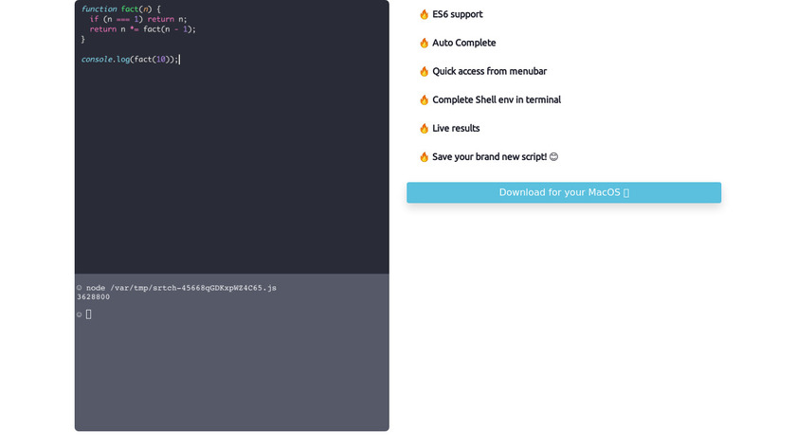Click the fire icon beside Quick access from menubar
Screen dimensions: 796x447
[x=424, y=71]
